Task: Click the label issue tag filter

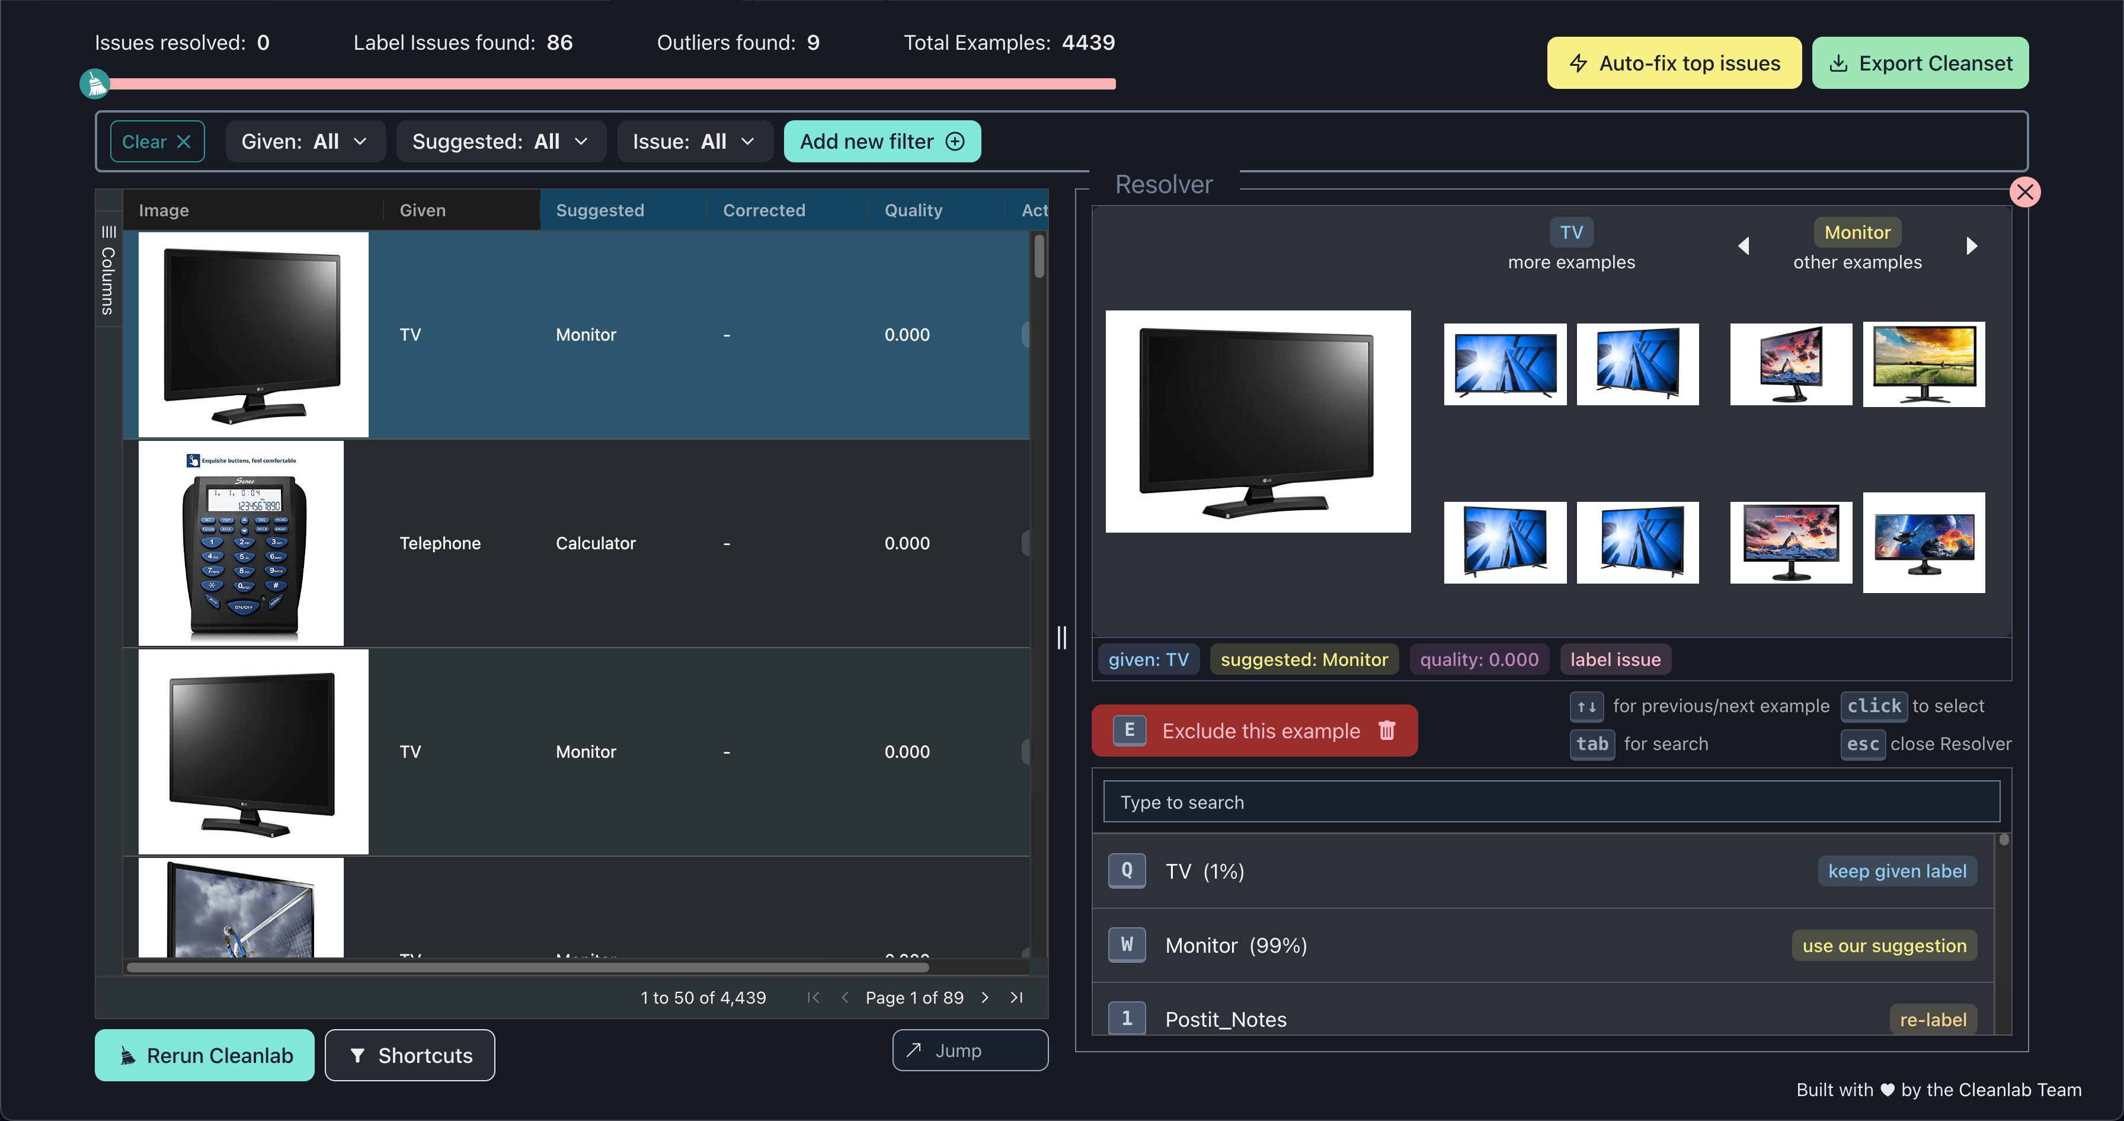Action: coord(1616,659)
